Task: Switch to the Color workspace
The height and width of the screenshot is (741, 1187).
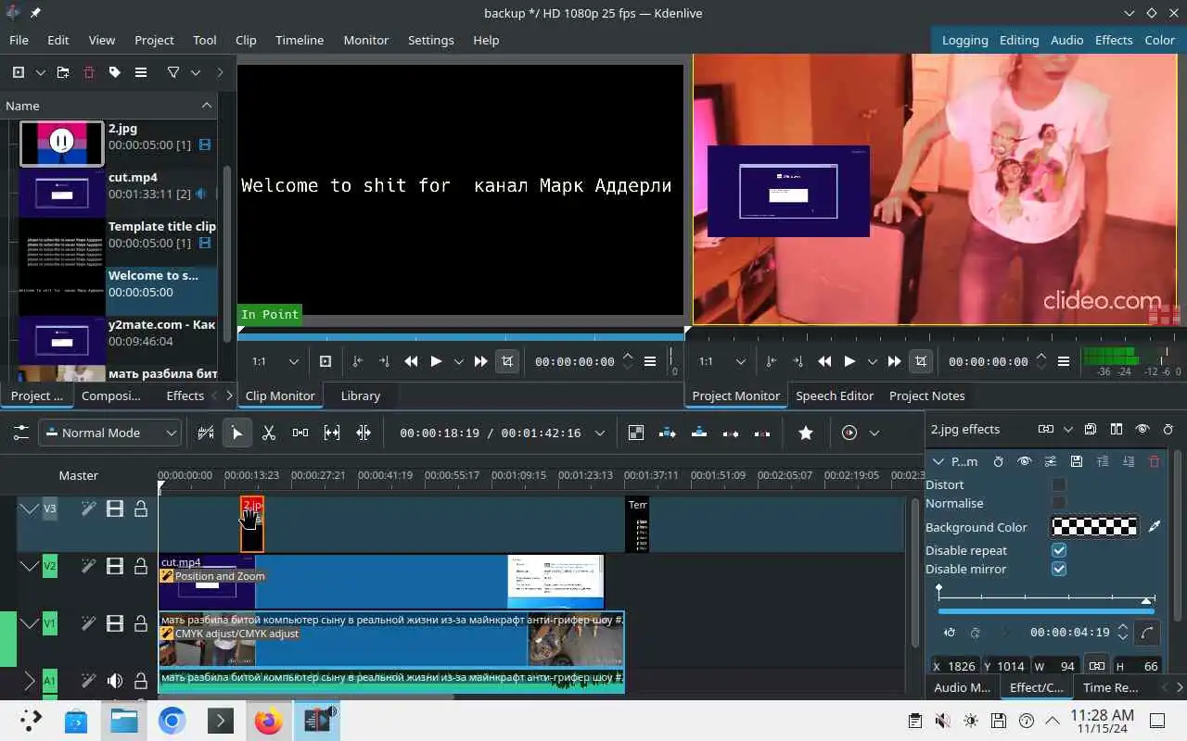Action: click(1160, 40)
